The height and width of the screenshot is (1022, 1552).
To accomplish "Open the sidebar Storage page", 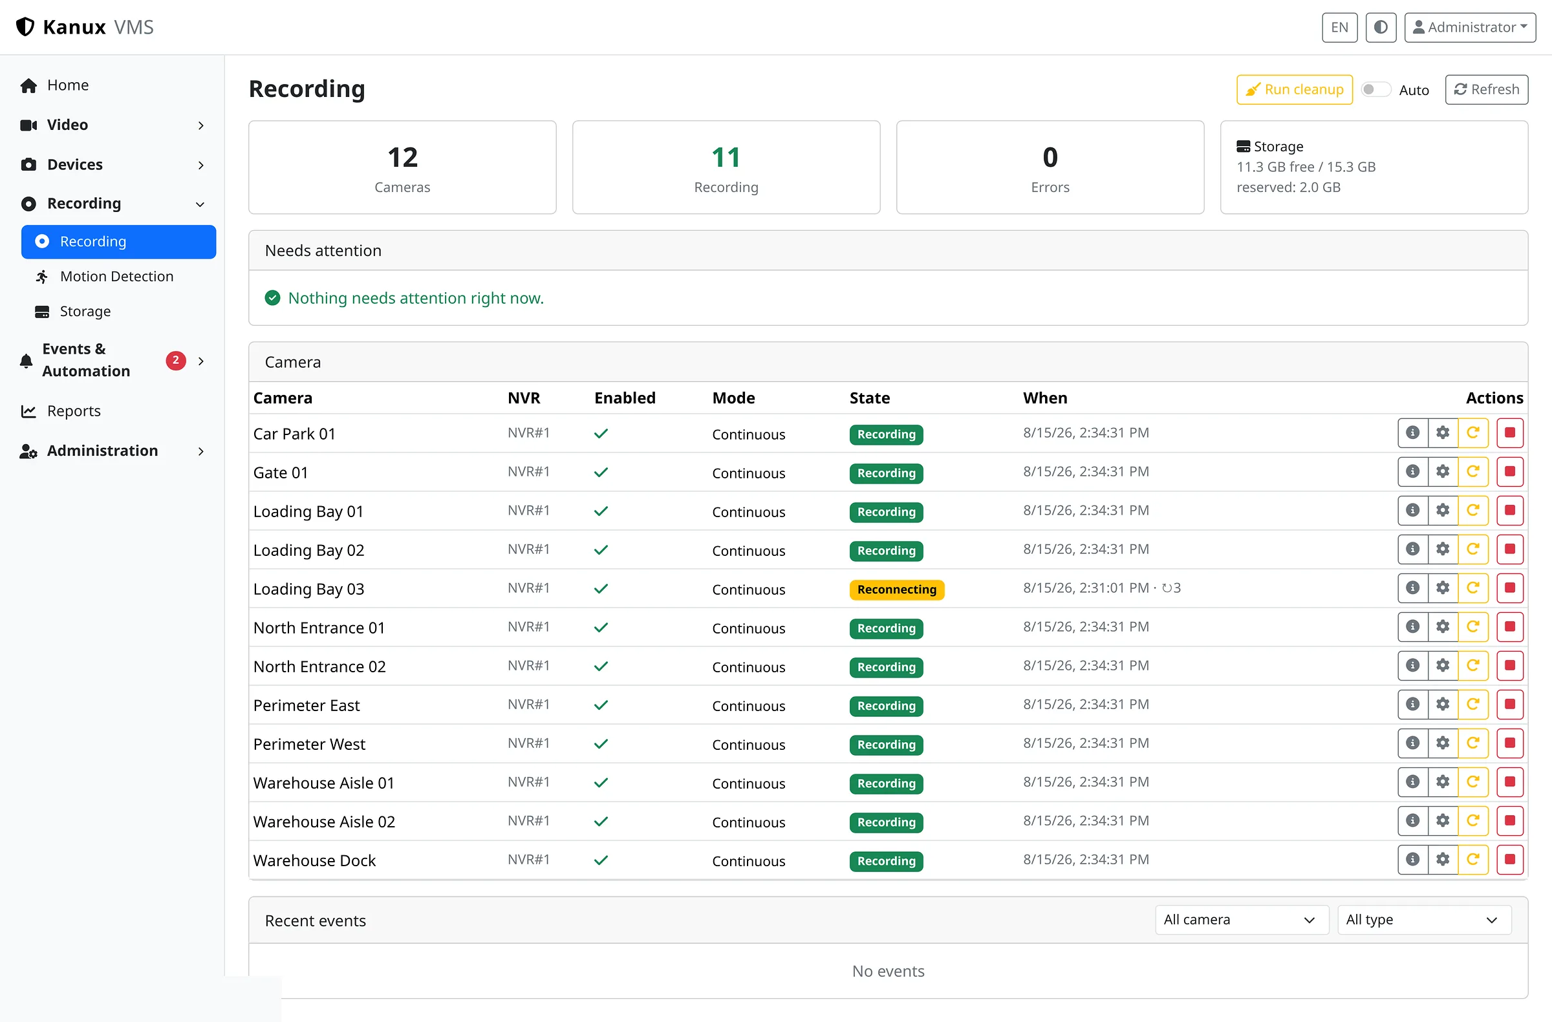I will click(119, 312).
